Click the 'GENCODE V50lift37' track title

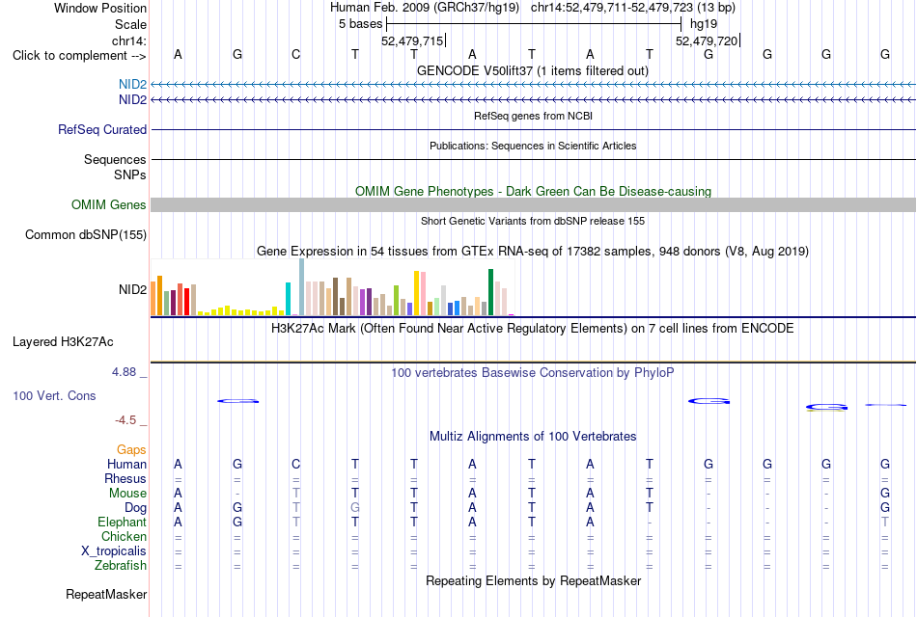click(532, 70)
